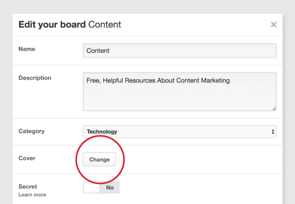Close the Edit your board dialog

[x=274, y=24]
